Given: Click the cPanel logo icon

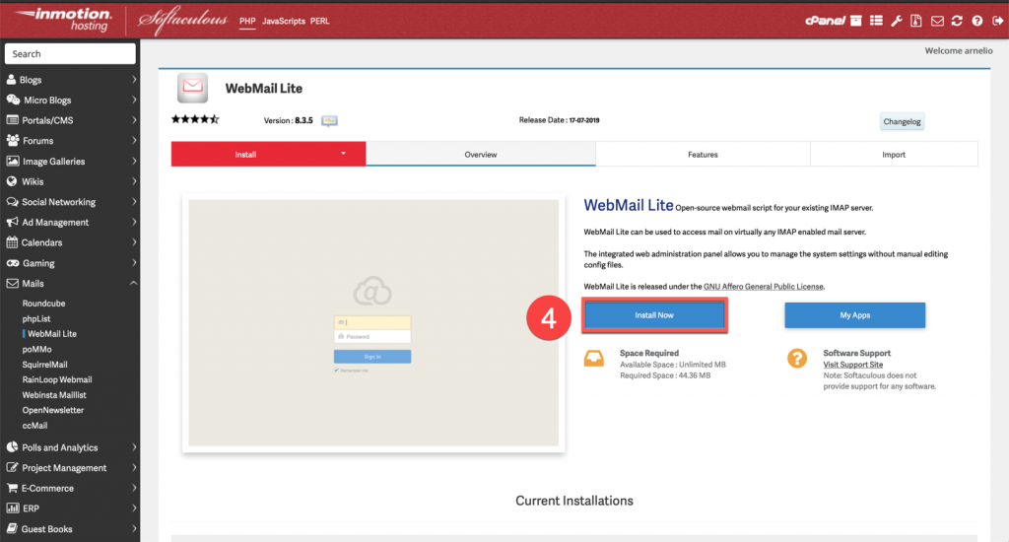Looking at the screenshot, I should [825, 21].
